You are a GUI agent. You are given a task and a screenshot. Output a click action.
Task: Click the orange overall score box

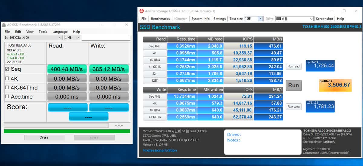point(335,85)
